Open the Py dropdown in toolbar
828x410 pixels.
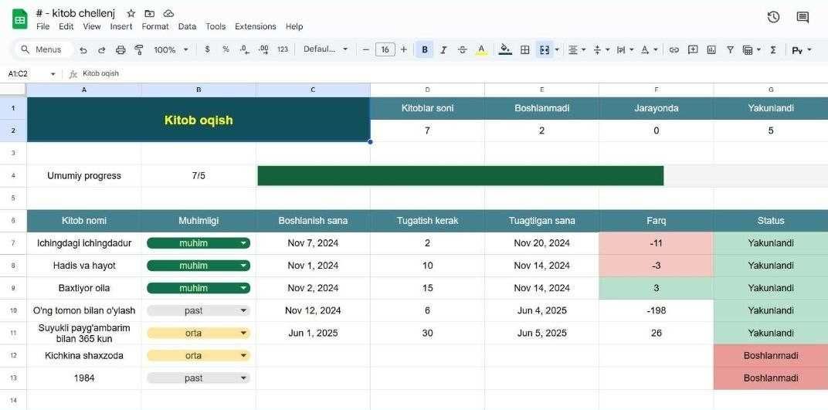pyautogui.click(x=802, y=49)
